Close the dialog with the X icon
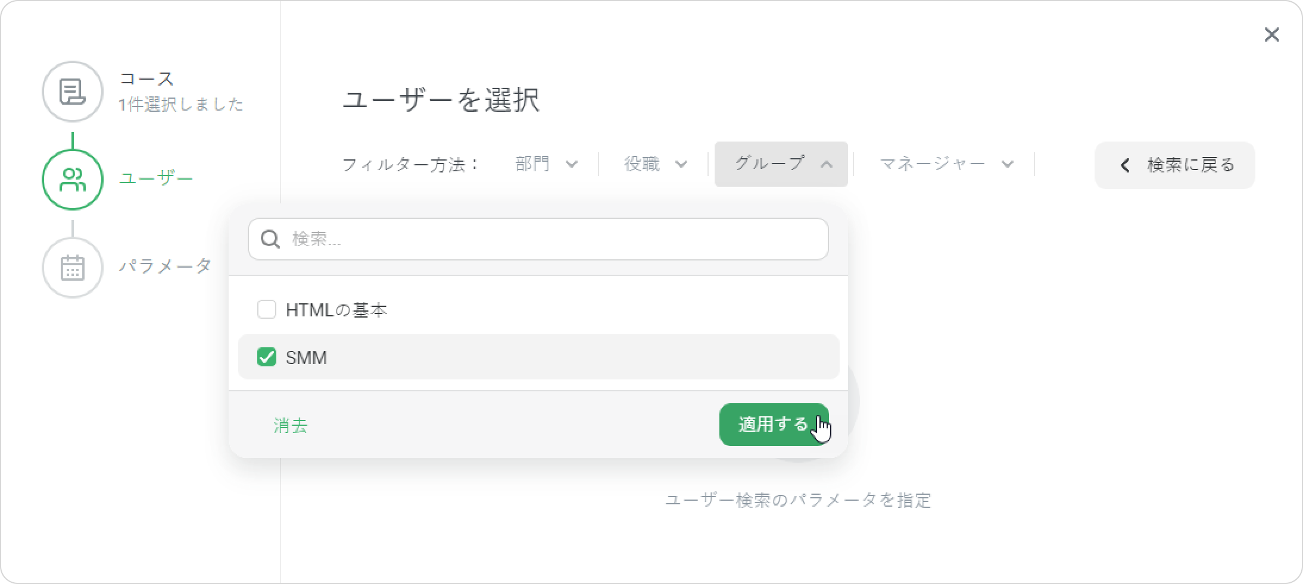1303x584 pixels. click(x=1271, y=35)
